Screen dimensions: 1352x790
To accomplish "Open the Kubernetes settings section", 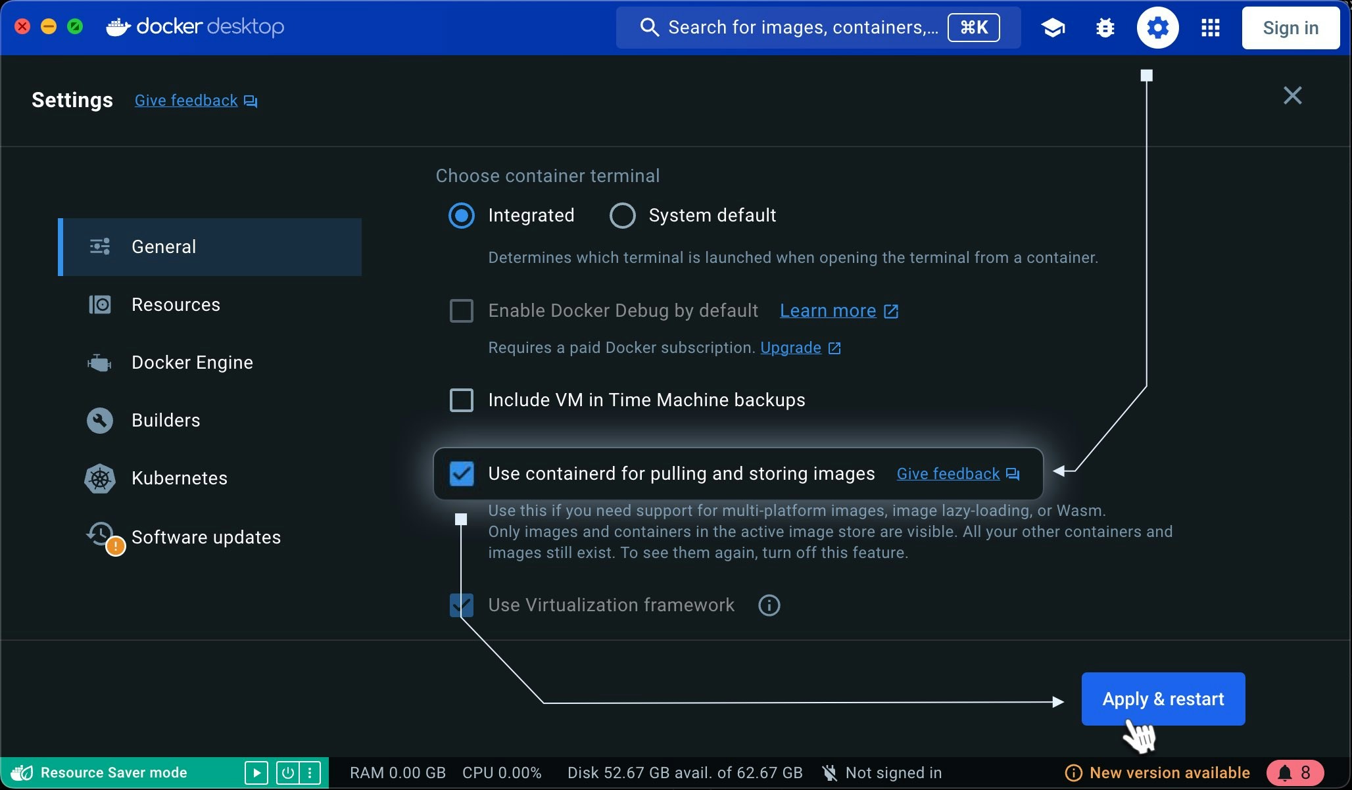I will (179, 478).
